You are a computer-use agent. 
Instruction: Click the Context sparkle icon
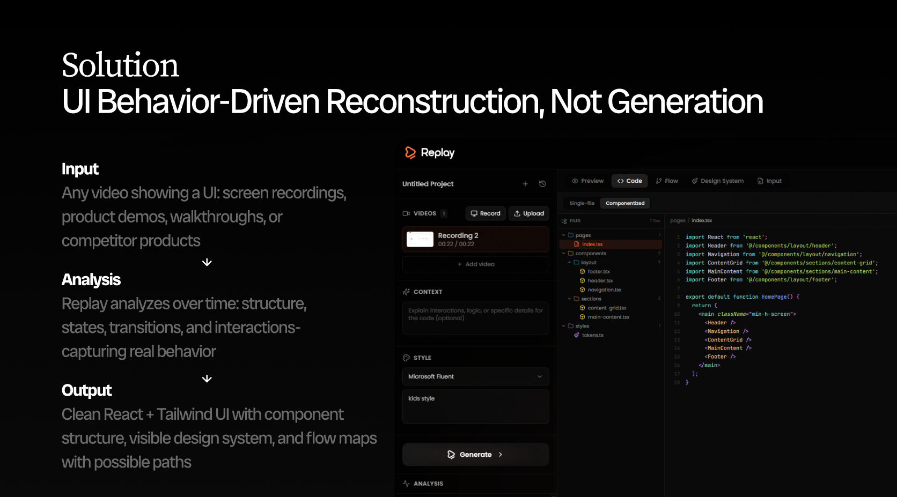pos(406,291)
